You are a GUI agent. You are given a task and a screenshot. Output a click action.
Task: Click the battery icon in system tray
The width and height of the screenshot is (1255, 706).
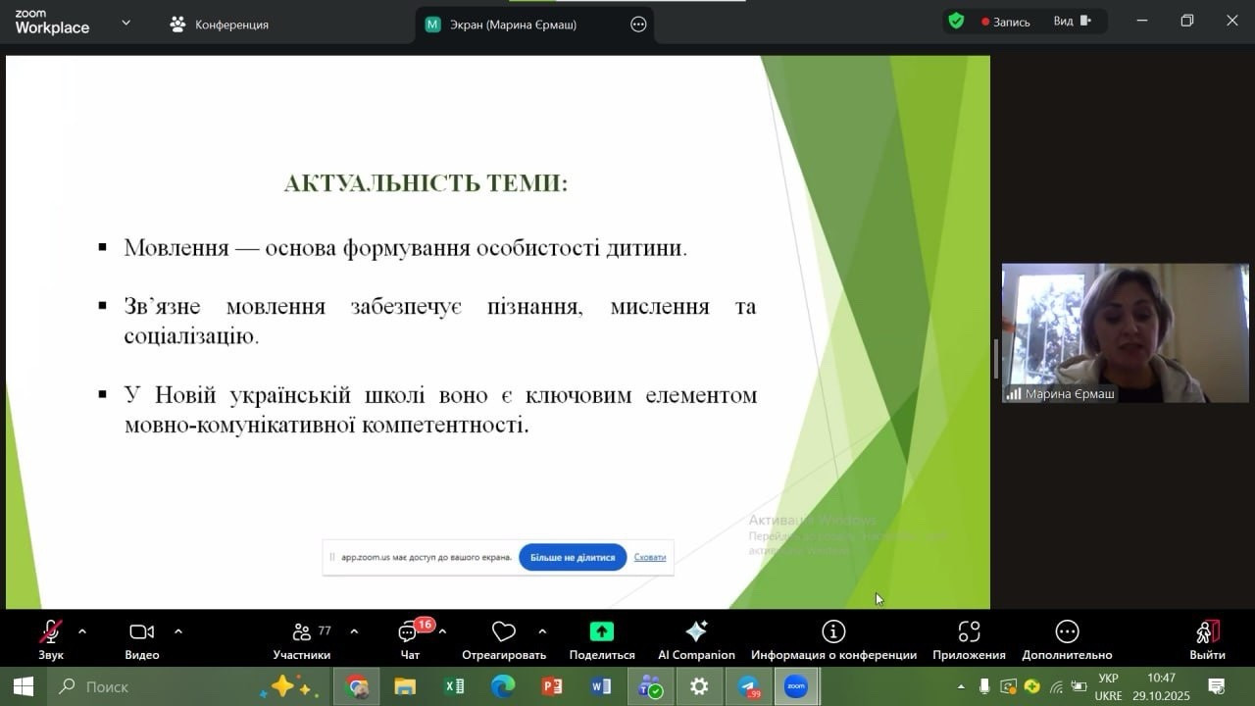[1079, 686]
